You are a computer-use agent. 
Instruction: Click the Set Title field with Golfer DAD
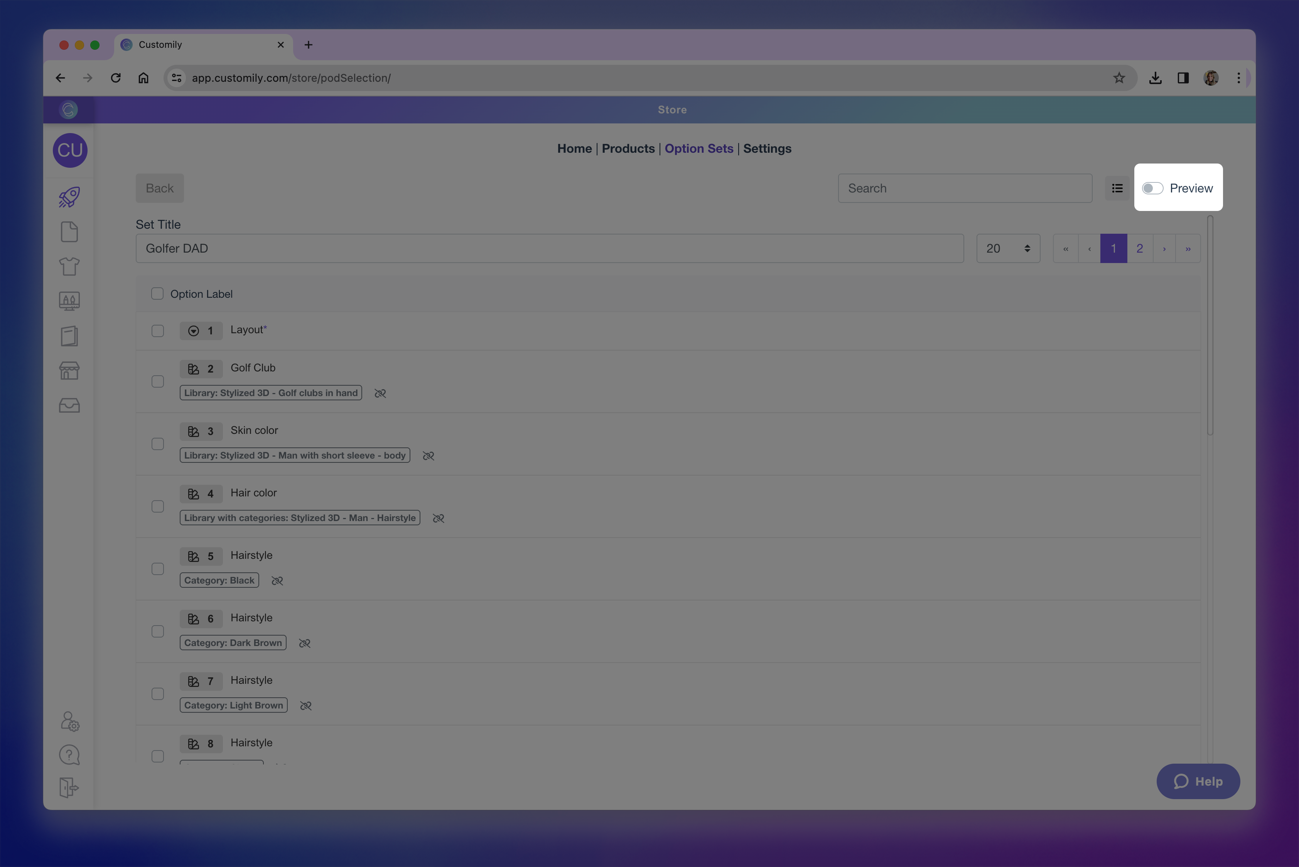549,248
